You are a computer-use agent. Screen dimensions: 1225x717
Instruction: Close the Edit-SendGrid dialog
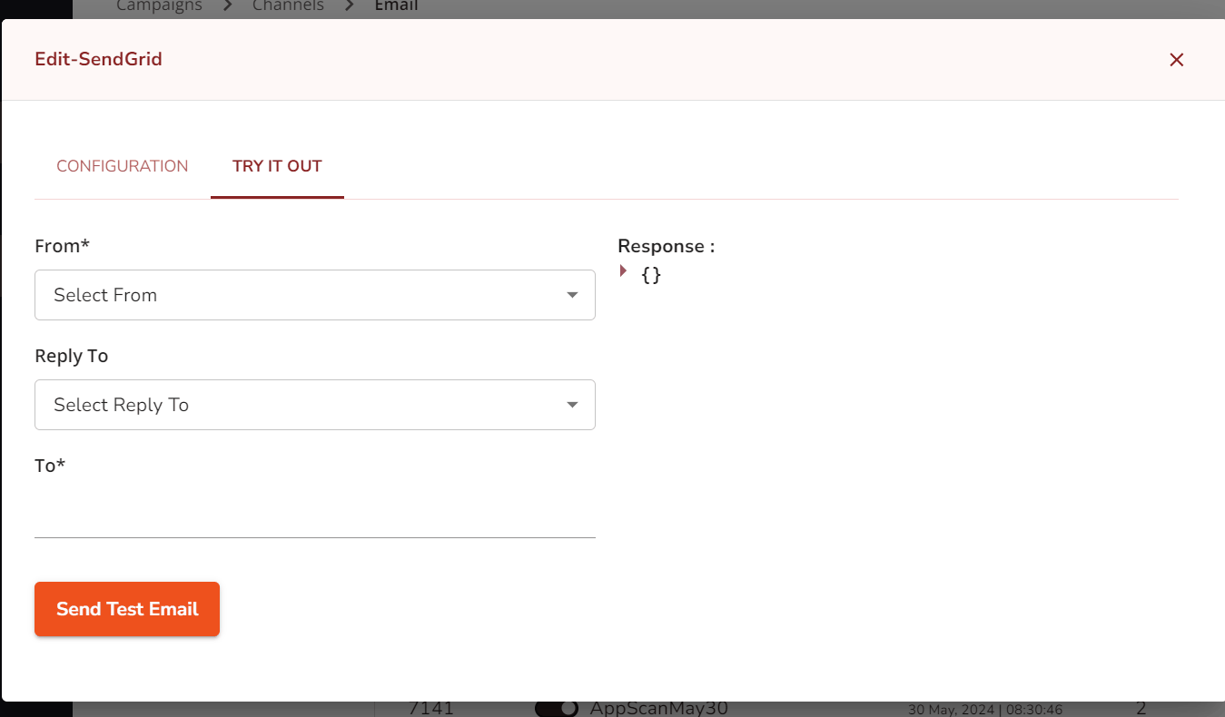[1176, 60]
